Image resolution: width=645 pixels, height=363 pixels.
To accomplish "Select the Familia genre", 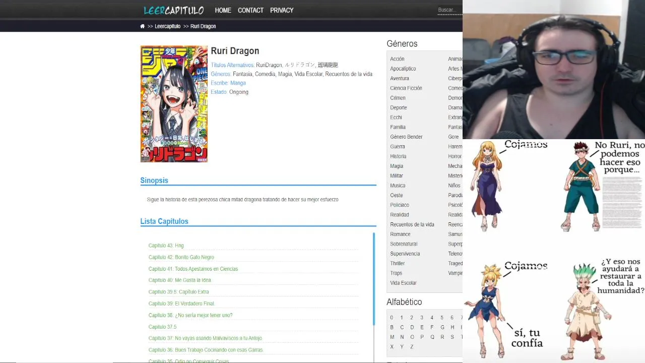I will pos(398,127).
